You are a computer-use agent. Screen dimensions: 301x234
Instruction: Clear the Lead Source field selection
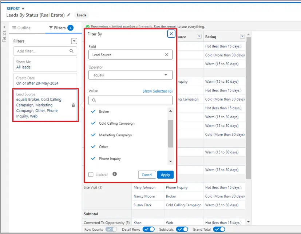[167, 55]
